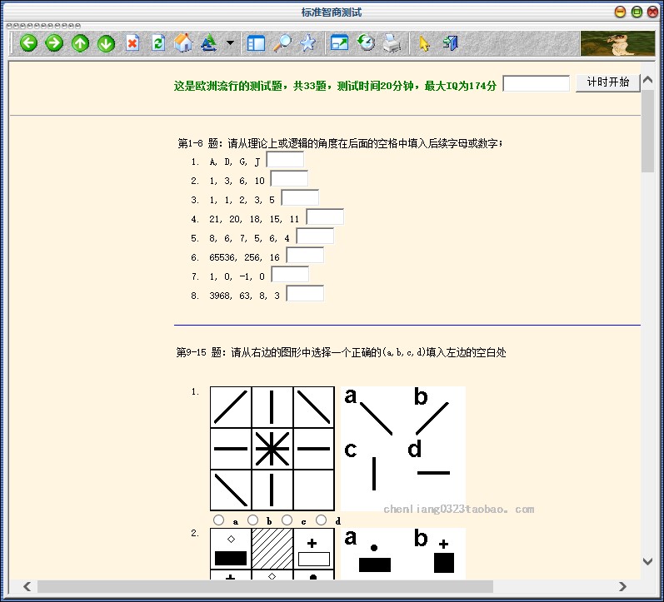
Task: Click the answer choices image for question 1
Action: [403, 448]
